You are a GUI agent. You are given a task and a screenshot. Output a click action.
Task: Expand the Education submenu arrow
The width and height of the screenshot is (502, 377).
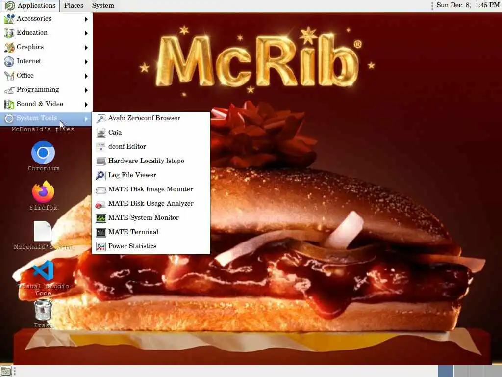click(86, 33)
